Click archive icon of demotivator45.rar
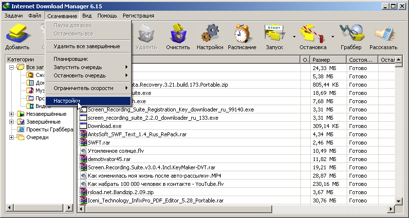This screenshot has height=218, width=409. (x=83, y=159)
